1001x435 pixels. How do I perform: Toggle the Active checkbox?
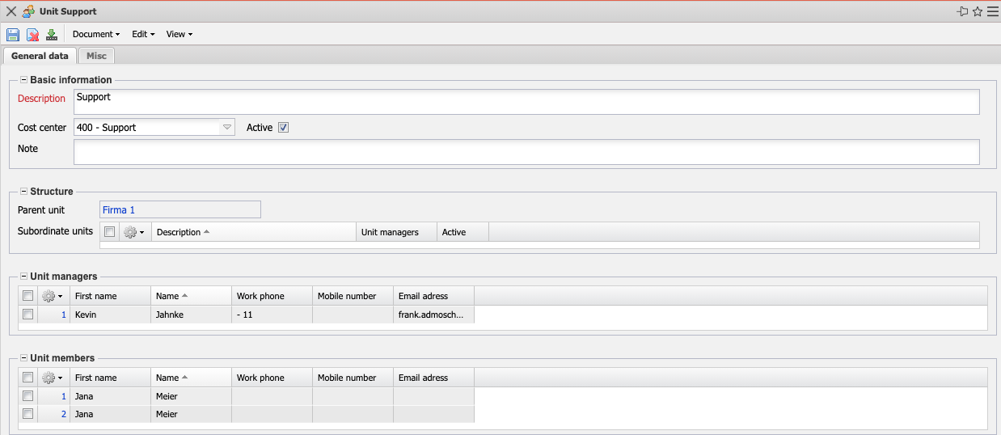[x=283, y=128]
